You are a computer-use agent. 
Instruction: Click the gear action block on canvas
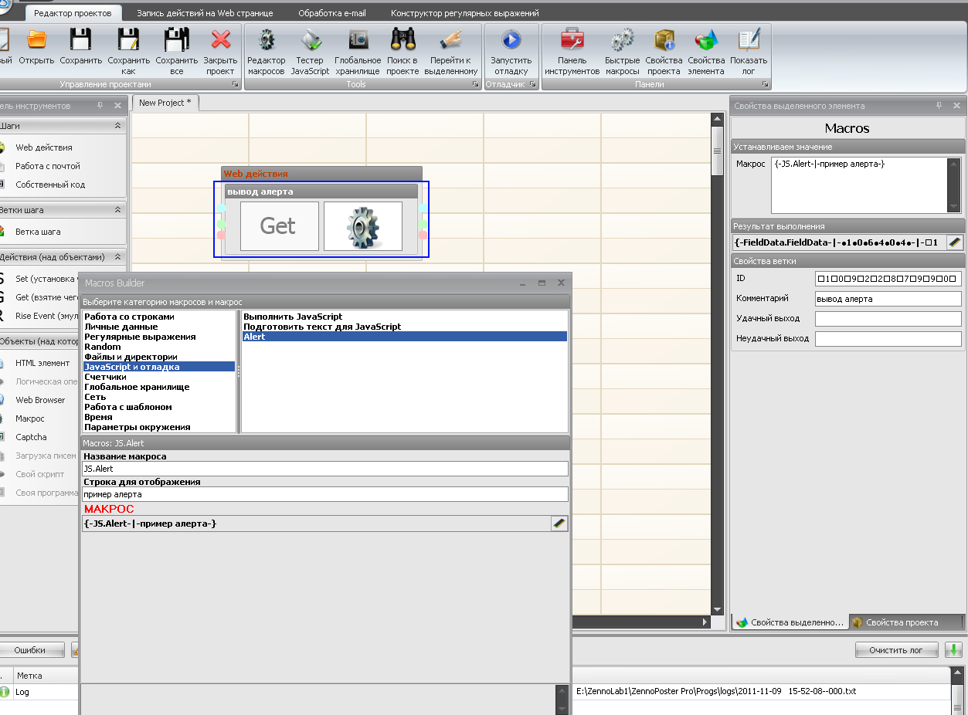[x=363, y=226]
